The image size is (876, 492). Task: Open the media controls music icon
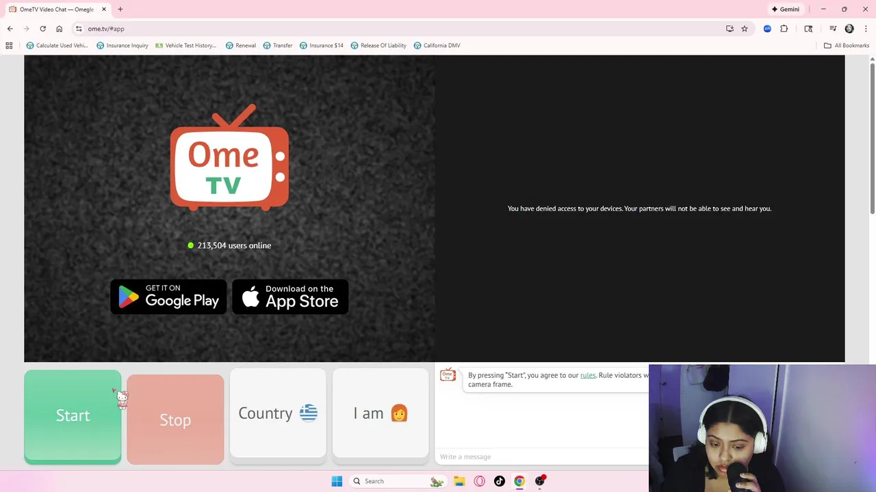tap(833, 29)
